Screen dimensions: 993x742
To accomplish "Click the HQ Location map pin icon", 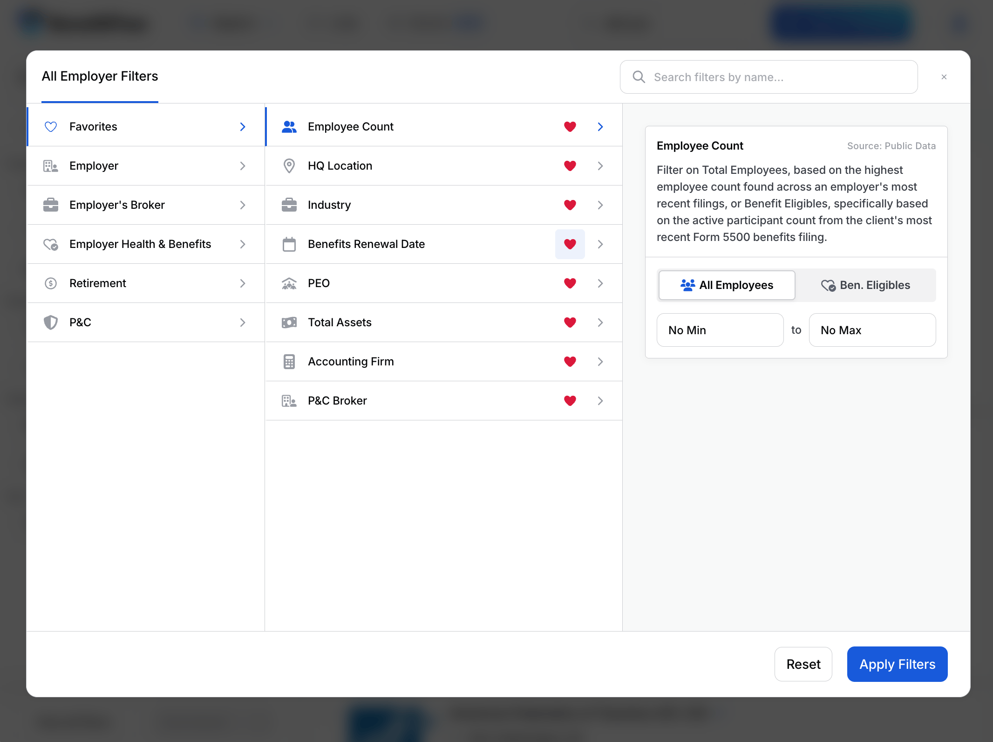I will coord(289,166).
